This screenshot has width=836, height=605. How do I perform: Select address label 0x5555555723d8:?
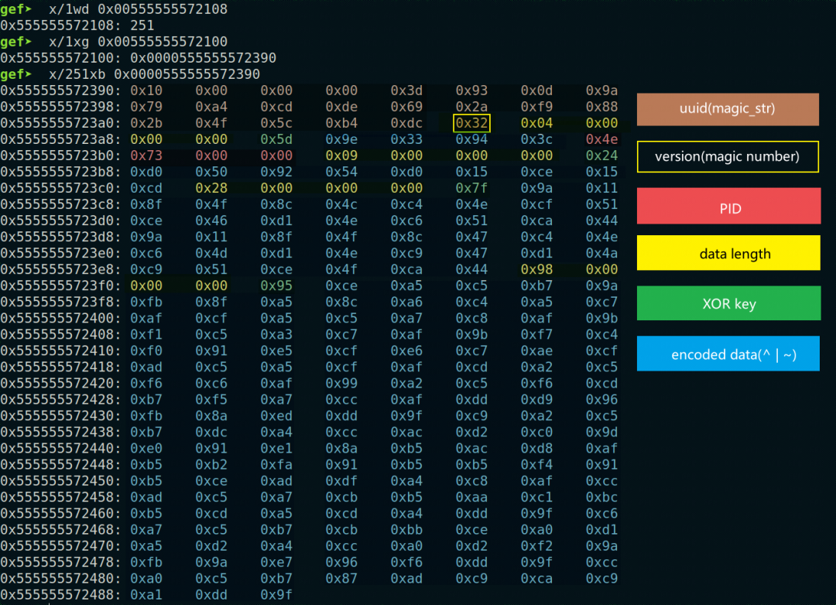click(61, 237)
